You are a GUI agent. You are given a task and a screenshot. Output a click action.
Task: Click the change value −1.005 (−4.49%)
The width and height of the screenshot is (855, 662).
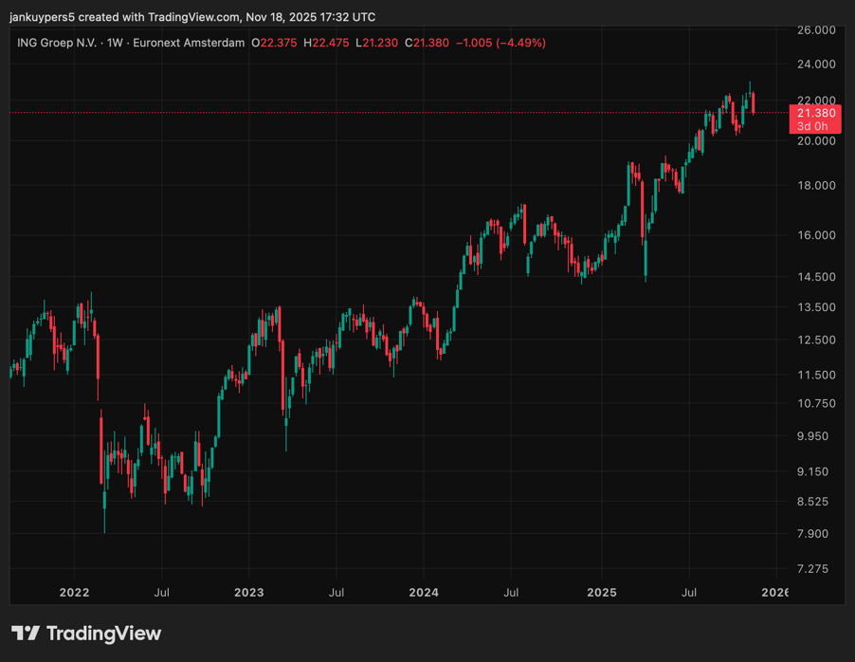click(x=500, y=43)
